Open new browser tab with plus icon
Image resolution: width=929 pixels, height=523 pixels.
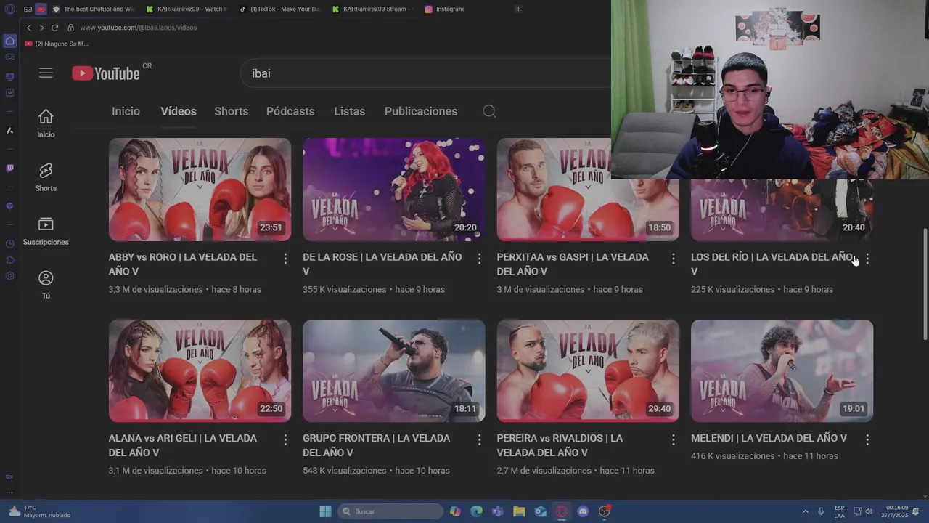[518, 9]
